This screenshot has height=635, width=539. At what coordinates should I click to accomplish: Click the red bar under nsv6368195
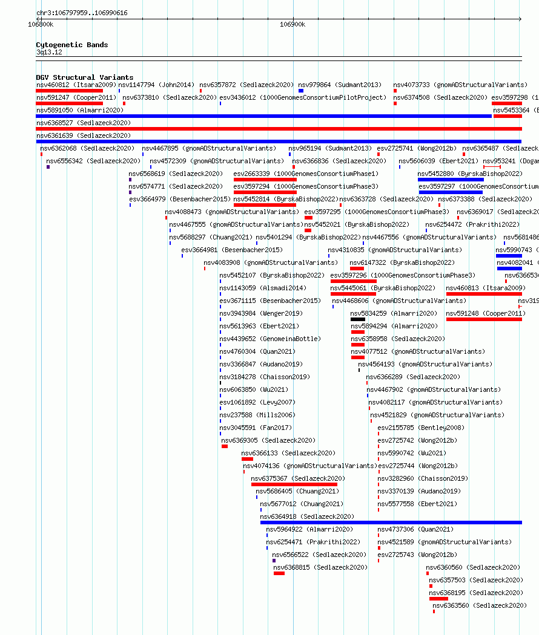click(x=438, y=599)
